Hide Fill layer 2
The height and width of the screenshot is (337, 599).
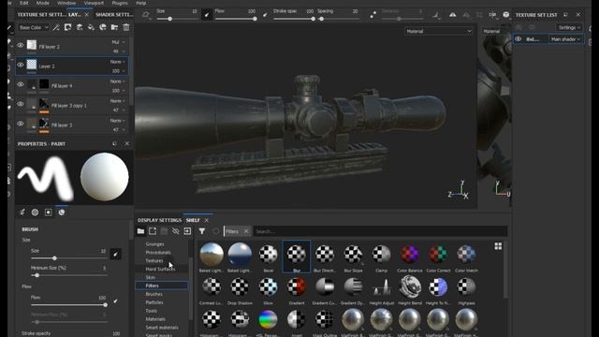pyautogui.click(x=21, y=45)
